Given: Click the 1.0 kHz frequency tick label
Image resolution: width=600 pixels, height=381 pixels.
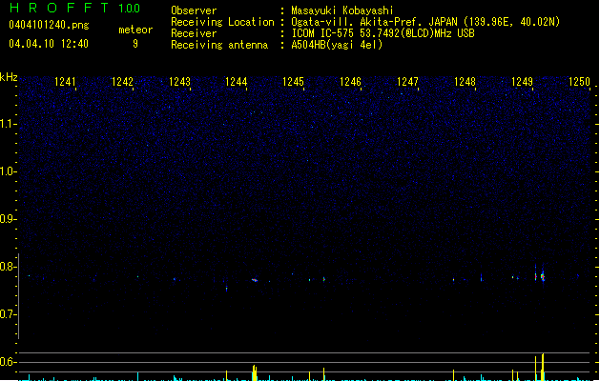Looking at the screenshot, I should point(8,171).
